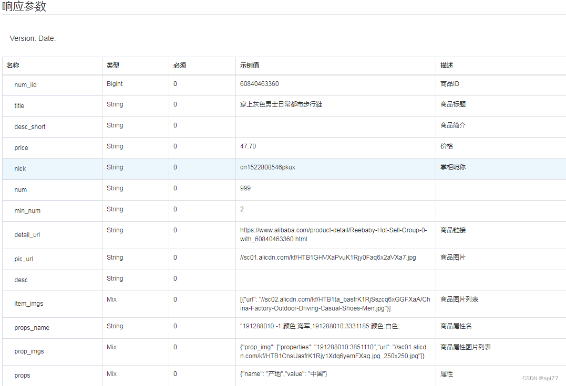Click the String type in nick row
The height and width of the screenshot is (386, 566).
(115, 167)
